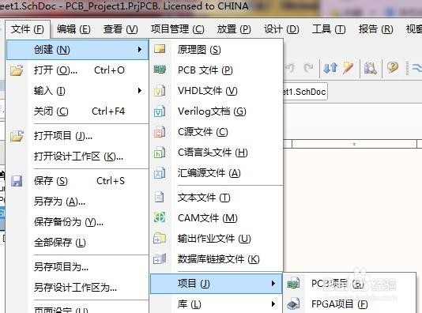
Task: Click the database link file icon
Action: tap(160, 258)
